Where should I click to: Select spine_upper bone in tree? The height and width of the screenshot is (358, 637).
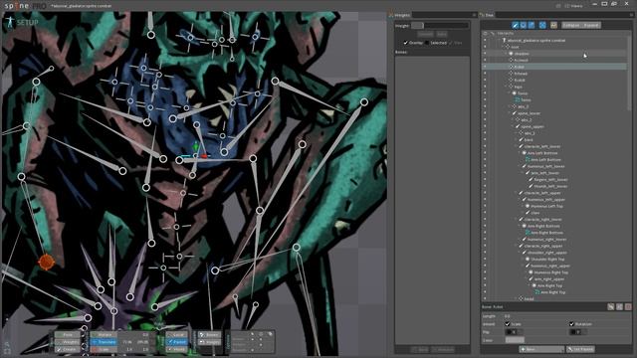(x=532, y=126)
